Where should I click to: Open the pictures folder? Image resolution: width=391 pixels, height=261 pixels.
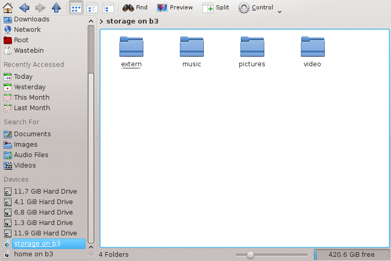pyautogui.click(x=252, y=52)
